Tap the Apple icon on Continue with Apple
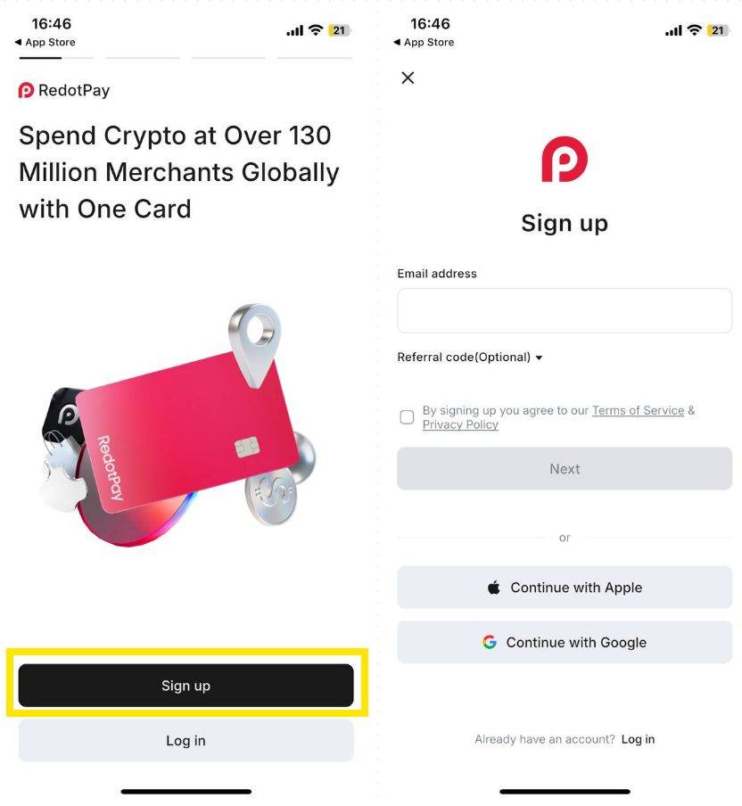Screen dimensions: 742x806 click(494, 588)
